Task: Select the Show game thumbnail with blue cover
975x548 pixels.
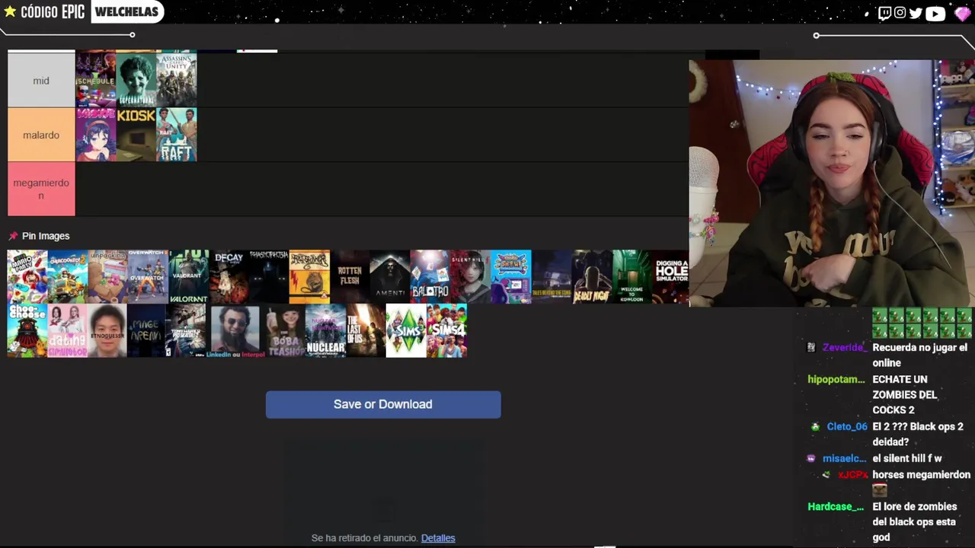Action: coord(511,277)
